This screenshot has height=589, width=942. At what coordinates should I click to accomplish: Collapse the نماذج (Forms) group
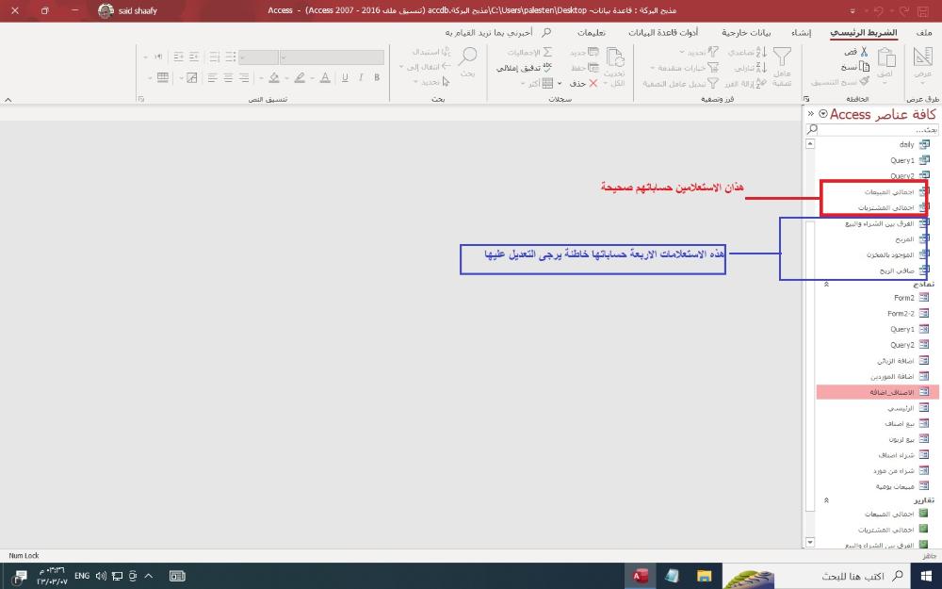(x=827, y=284)
